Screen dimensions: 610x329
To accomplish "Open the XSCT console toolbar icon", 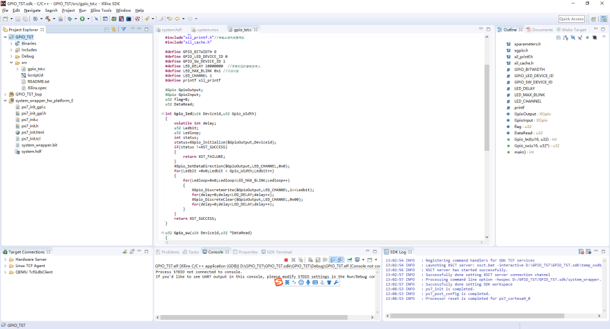I will click(129, 19).
